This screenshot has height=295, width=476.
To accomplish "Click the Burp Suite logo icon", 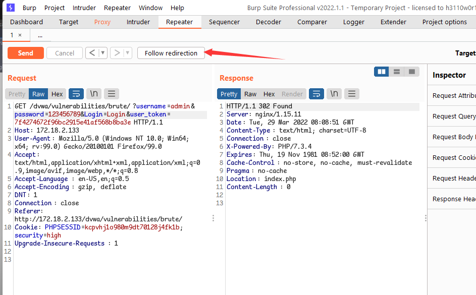I will [11, 8].
